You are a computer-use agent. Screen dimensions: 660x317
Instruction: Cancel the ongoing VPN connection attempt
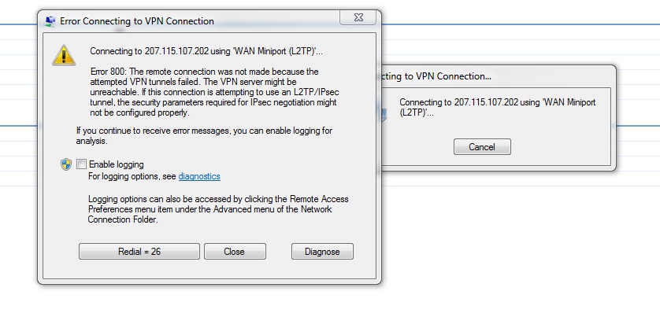tap(482, 147)
